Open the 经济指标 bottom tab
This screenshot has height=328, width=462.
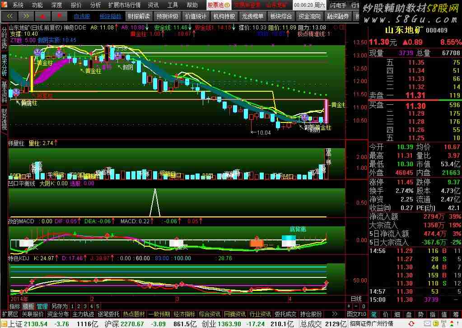coord(184,314)
